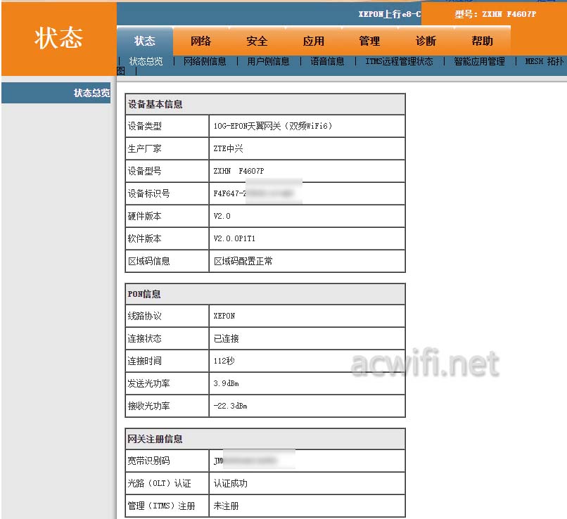Click the 硬件版本 label
The height and width of the screenshot is (519, 567).
click(x=144, y=216)
